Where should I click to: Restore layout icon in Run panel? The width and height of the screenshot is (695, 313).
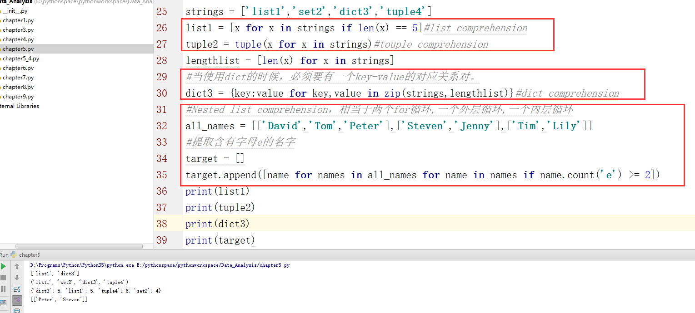[3, 303]
